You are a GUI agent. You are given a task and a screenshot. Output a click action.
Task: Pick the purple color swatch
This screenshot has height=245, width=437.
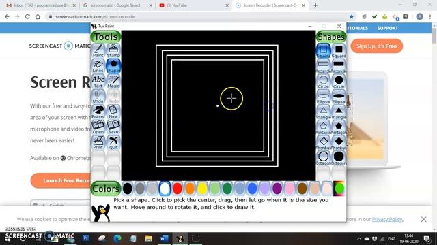pos(277,189)
